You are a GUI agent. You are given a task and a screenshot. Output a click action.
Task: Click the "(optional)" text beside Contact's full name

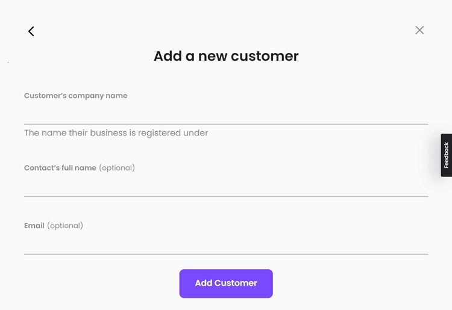(117, 168)
